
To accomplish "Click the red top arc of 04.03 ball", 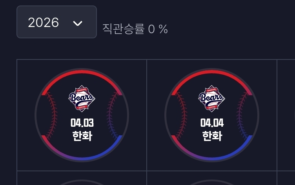I will tap(82, 72).
